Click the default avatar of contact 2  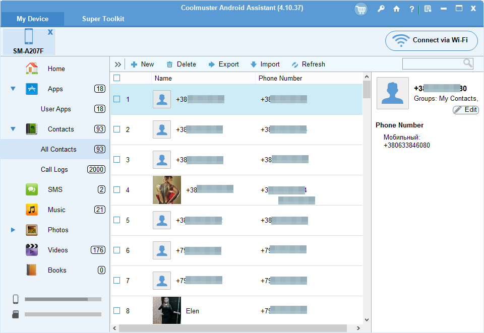162,129
